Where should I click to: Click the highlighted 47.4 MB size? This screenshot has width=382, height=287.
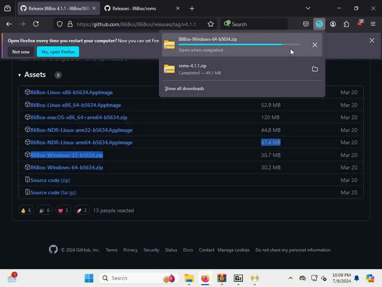click(x=271, y=142)
